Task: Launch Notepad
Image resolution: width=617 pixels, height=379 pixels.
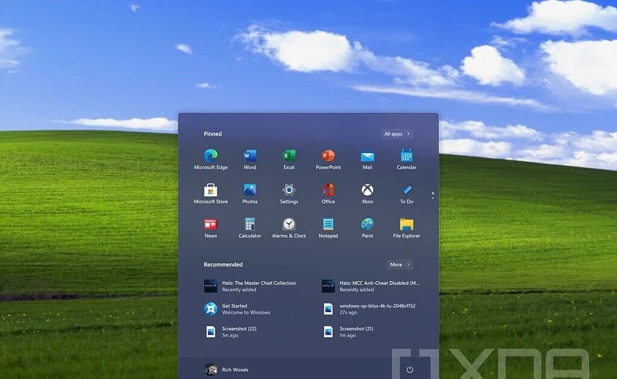Action: [x=328, y=225]
